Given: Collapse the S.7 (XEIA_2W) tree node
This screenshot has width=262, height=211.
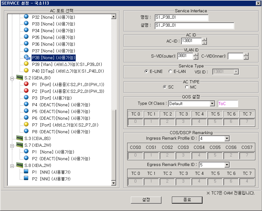Looking at the screenshot, I should tap(12, 146).
